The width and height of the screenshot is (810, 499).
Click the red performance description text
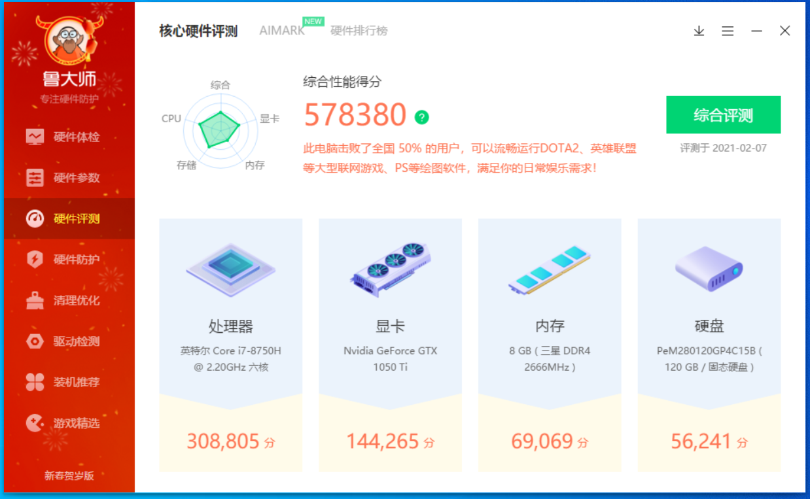[x=470, y=158]
